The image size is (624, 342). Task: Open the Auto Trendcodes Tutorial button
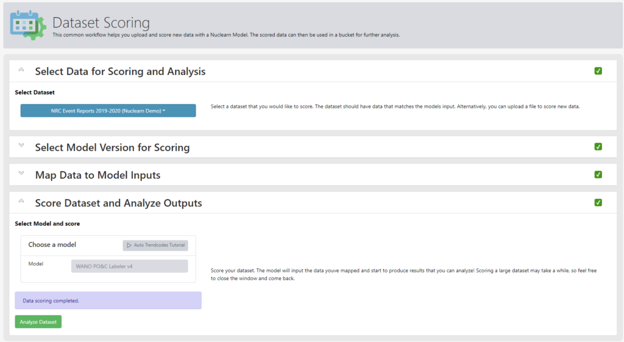(x=155, y=245)
